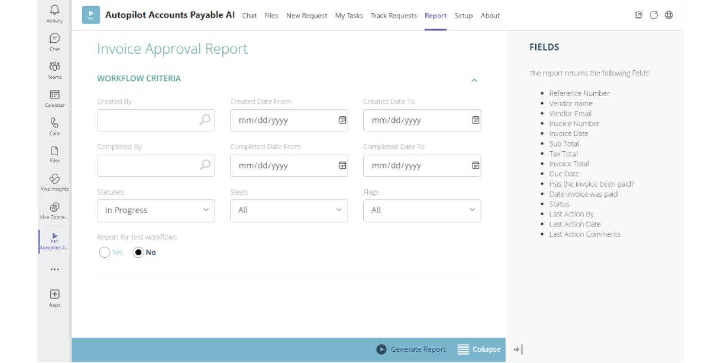721x363 pixels.
Task: Click the globe icon in top right
Action: click(669, 15)
